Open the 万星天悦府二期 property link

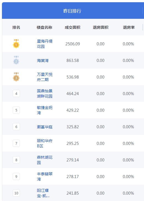pos(45,77)
